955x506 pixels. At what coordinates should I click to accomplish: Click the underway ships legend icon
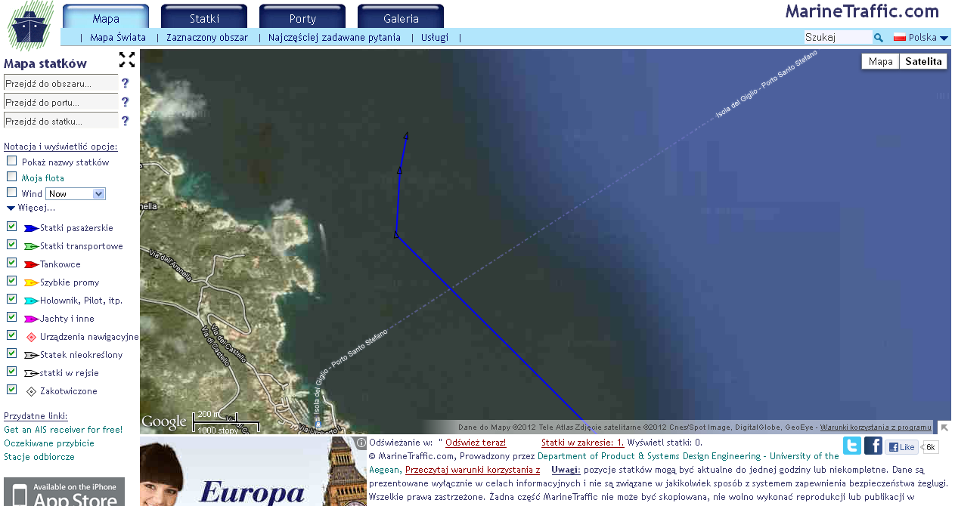[x=31, y=373]
